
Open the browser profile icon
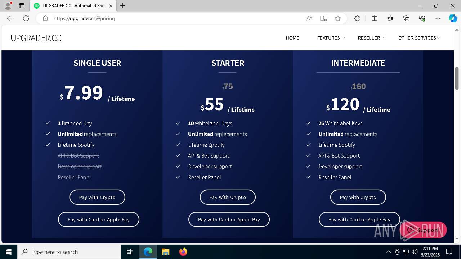(8, 6)
